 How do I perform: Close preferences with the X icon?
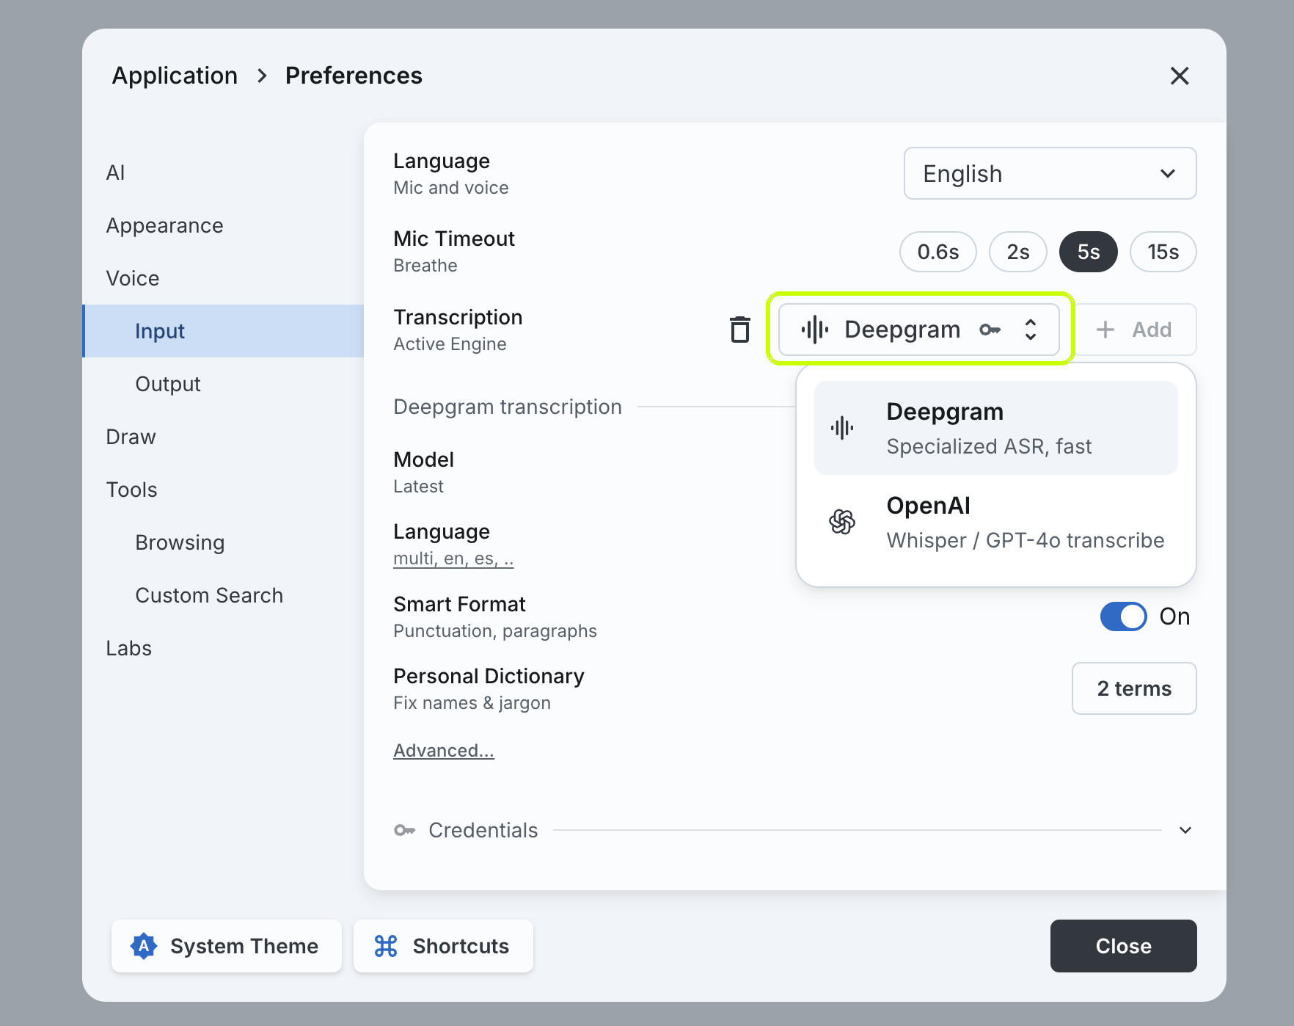point(1180,76)
